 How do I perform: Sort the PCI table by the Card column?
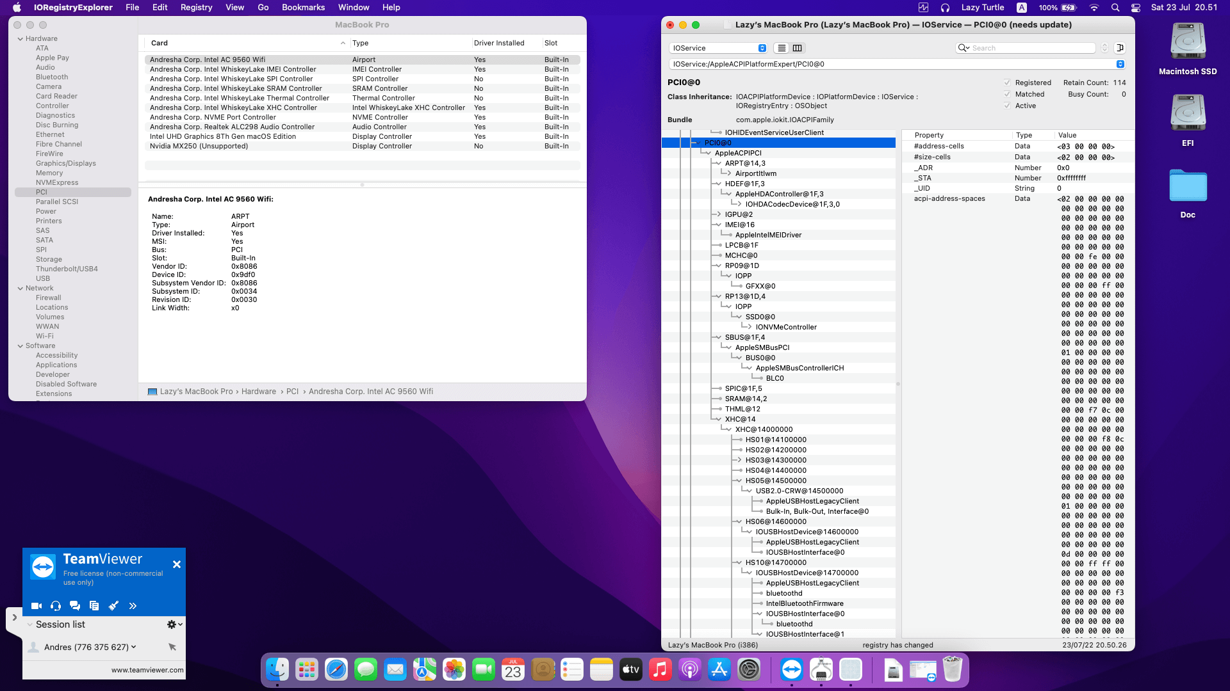tap(248, 43)
